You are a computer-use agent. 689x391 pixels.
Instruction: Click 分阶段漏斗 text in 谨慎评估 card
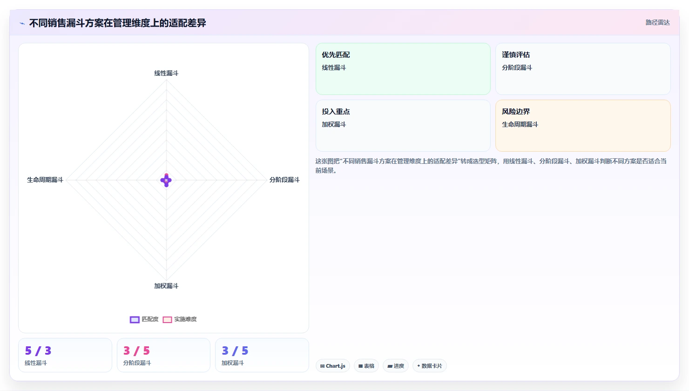tap(517, 67)
